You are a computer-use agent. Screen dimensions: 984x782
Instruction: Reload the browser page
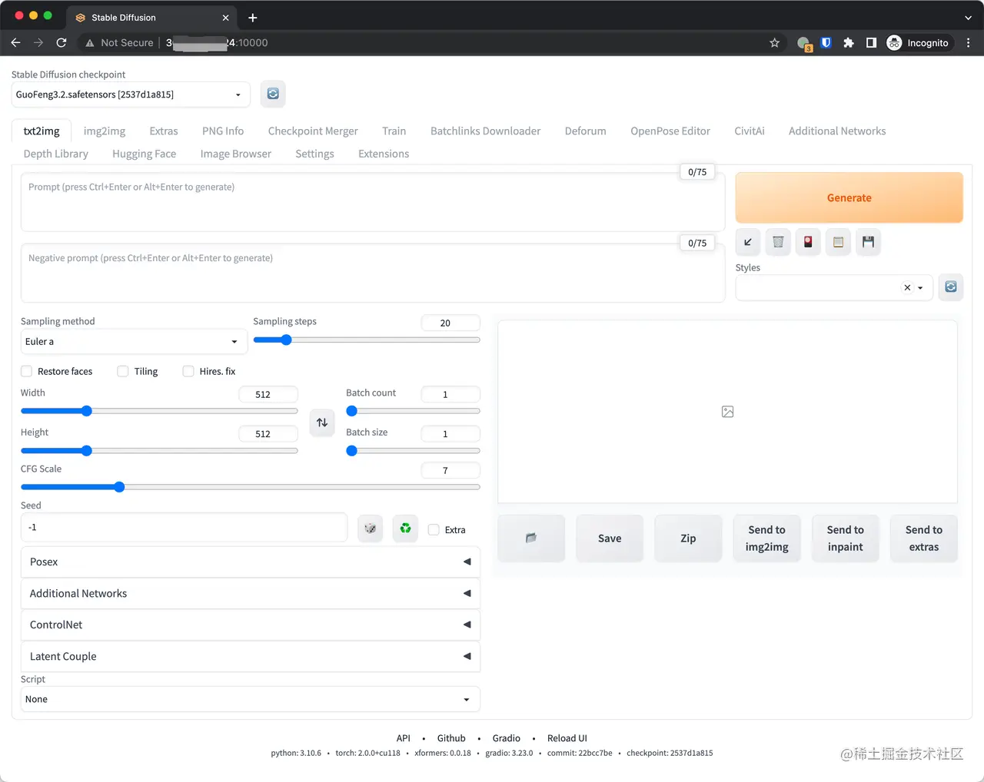click(x=61, y=43)
